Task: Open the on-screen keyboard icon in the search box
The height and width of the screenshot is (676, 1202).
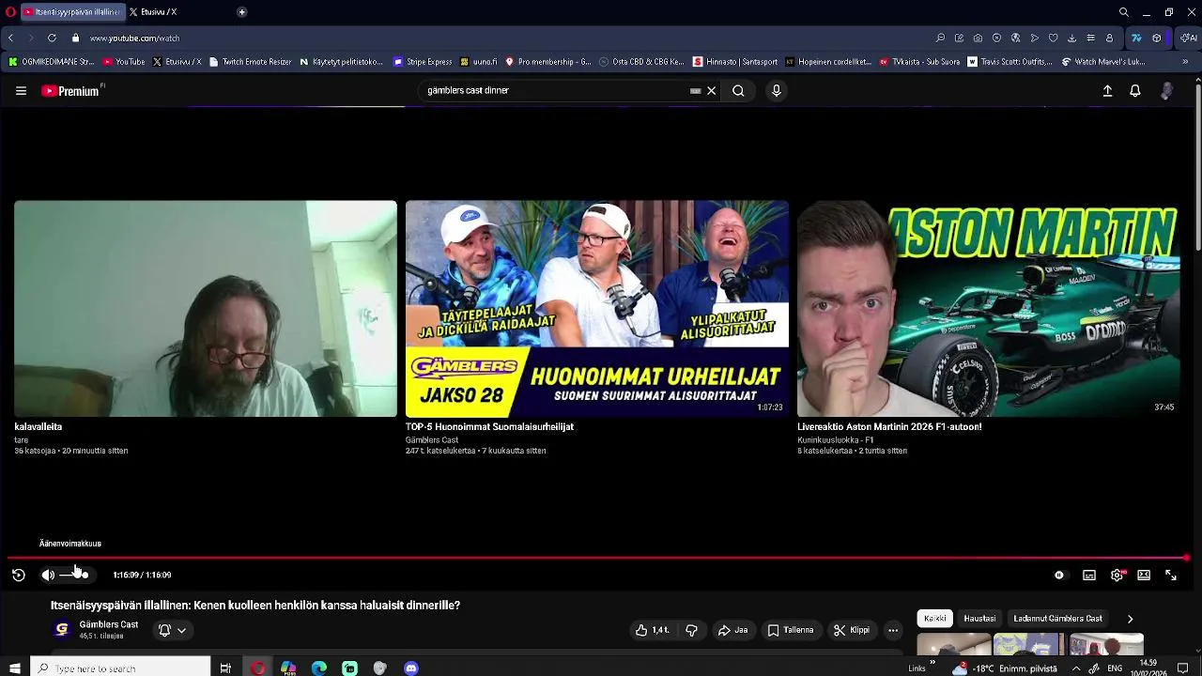Action: [x=695, y=91]
